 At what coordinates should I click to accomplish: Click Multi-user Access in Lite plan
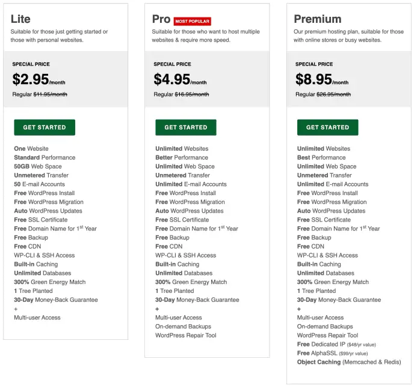click(37, 318)
